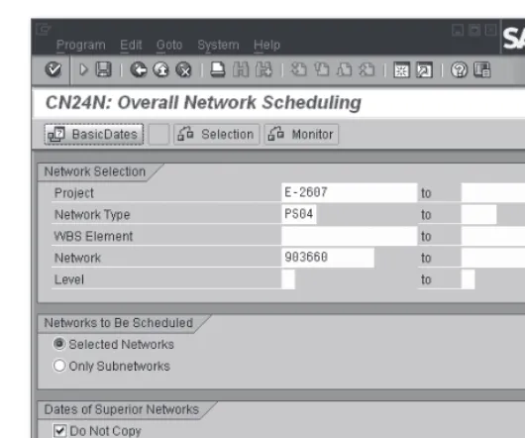Click the Selection button

click(x=217, y=135)
